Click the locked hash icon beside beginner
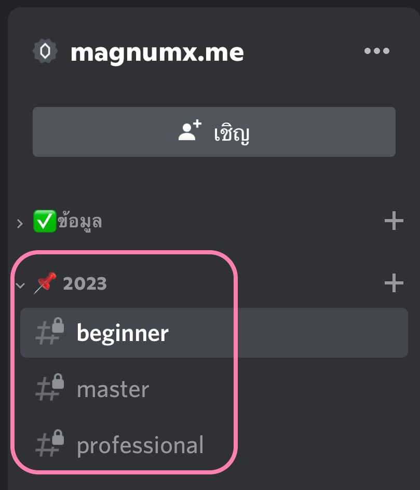420x490 pixels. (50, 331)
